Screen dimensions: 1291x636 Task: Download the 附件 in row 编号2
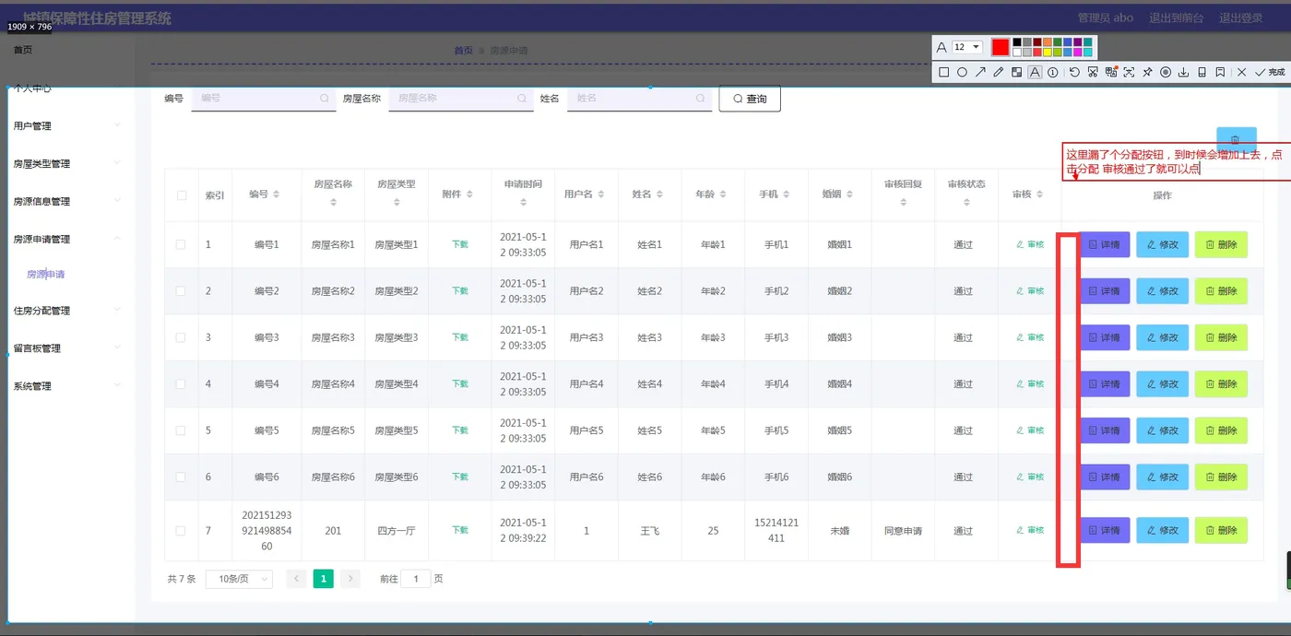pos(460,290)
